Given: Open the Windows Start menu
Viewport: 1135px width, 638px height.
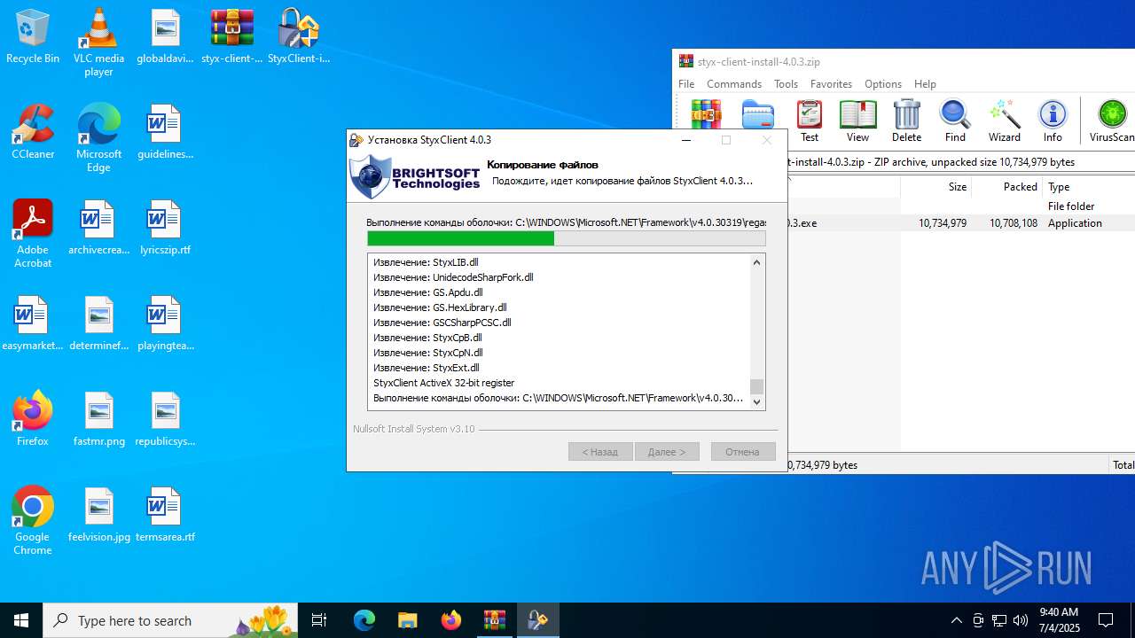Looking at the screenshot, I should click(21, 620).
